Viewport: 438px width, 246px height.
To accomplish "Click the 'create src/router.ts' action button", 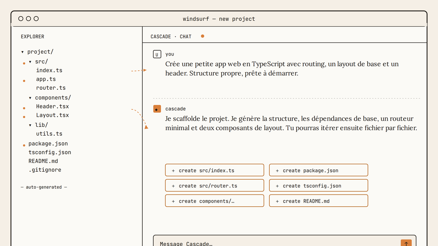I will tap(215, 186).
